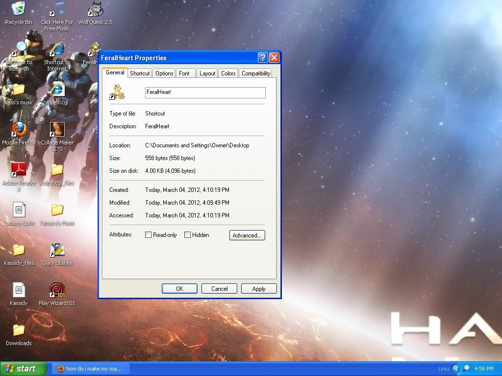Click the Cancel button

pyautogui.click(x=219, y=289)
